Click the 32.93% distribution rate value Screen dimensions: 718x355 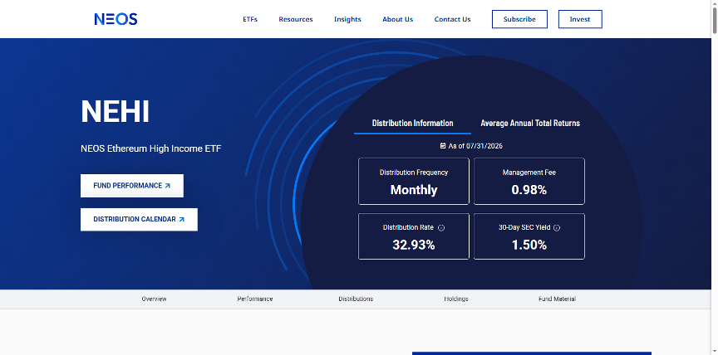click(x=414, y=245)
